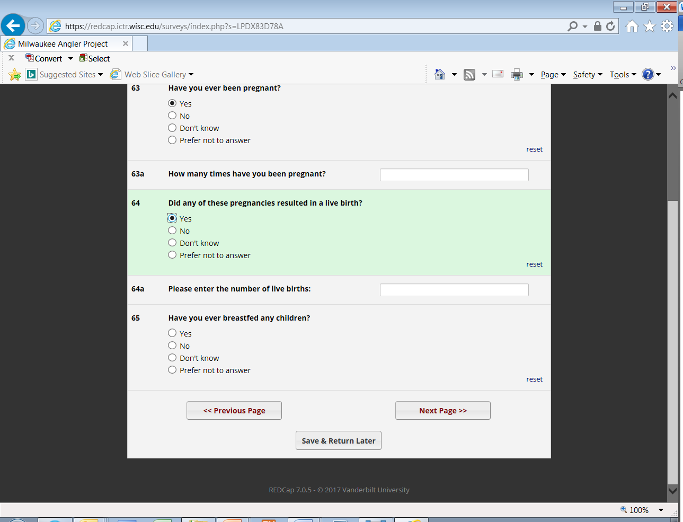Go back using the browser Back arrow
The width and height of the screenshot is (683, 522).
[13, 25]
